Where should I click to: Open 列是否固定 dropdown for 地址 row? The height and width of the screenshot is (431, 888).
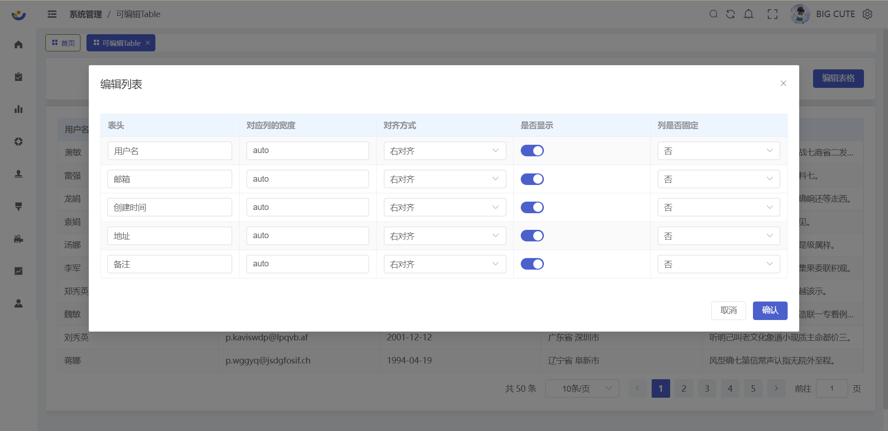click(718, 236)
